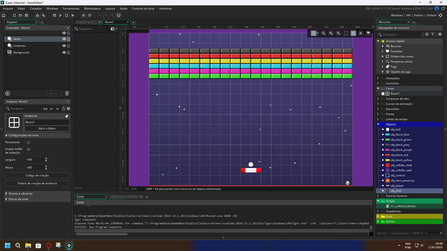This screenshot has width=447, height=251.
Task: Hide the Items layer
Action: click(64, 39)
